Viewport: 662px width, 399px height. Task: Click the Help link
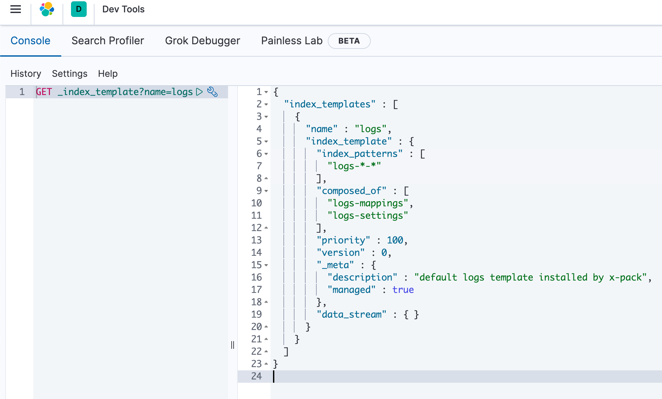(108, 74)
